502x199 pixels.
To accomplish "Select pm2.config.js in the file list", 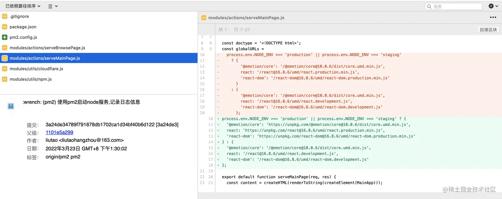I will point(23,37).
